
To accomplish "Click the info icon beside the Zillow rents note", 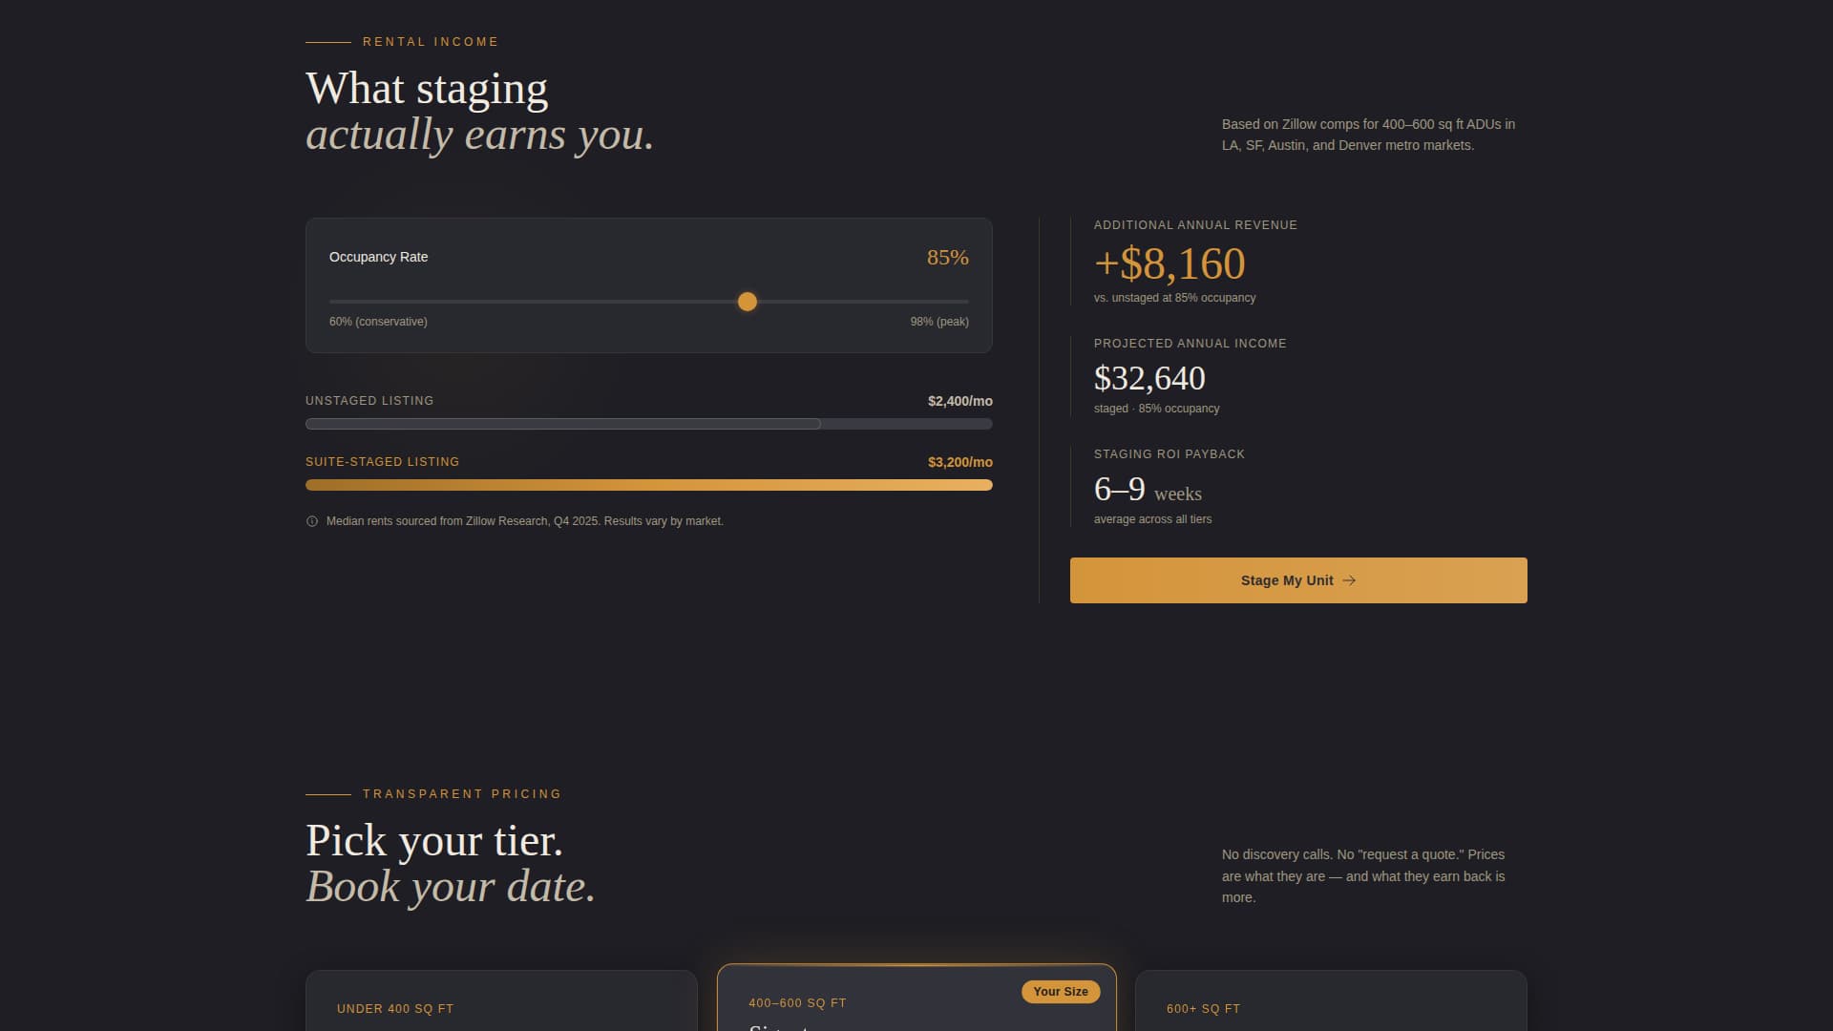I will click(312, 521).
